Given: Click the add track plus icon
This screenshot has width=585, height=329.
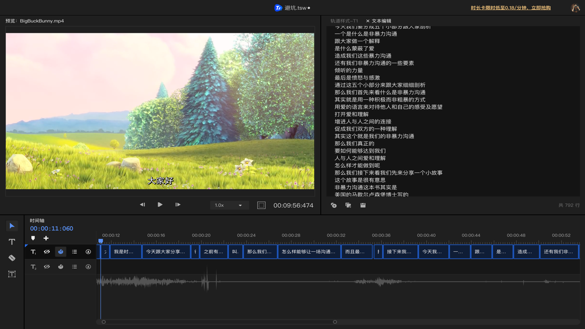Looking at the screenshot, I should pyautogui.click(x=46, y=238).
